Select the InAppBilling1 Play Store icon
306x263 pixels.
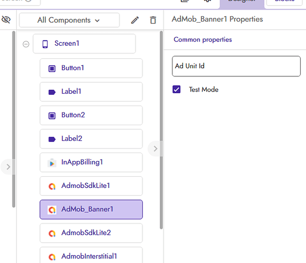(x=52, y=163)
